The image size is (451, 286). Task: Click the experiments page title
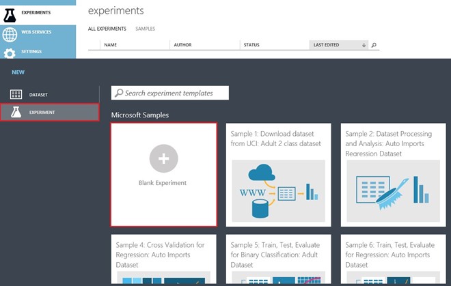click(116, 11)
